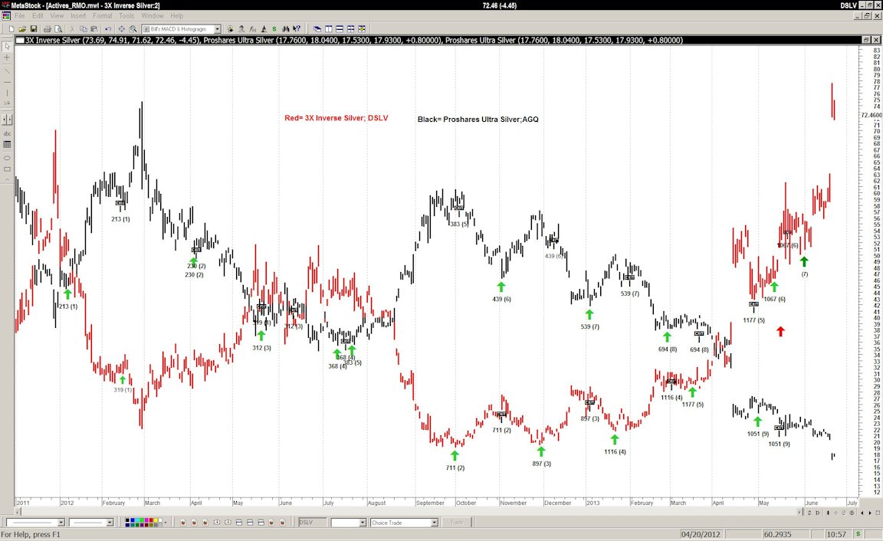Select the rectangle drawing tool

coord(8,169)
